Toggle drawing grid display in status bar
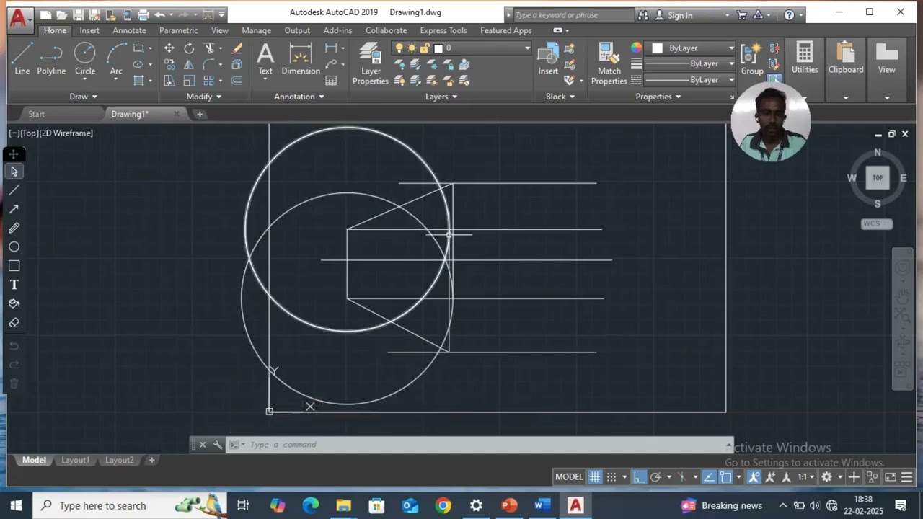The image size is (923, 519). click(595, 477)
